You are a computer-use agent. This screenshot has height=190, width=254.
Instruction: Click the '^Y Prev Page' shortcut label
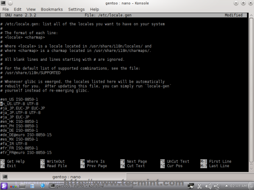(x=94, y=166)
